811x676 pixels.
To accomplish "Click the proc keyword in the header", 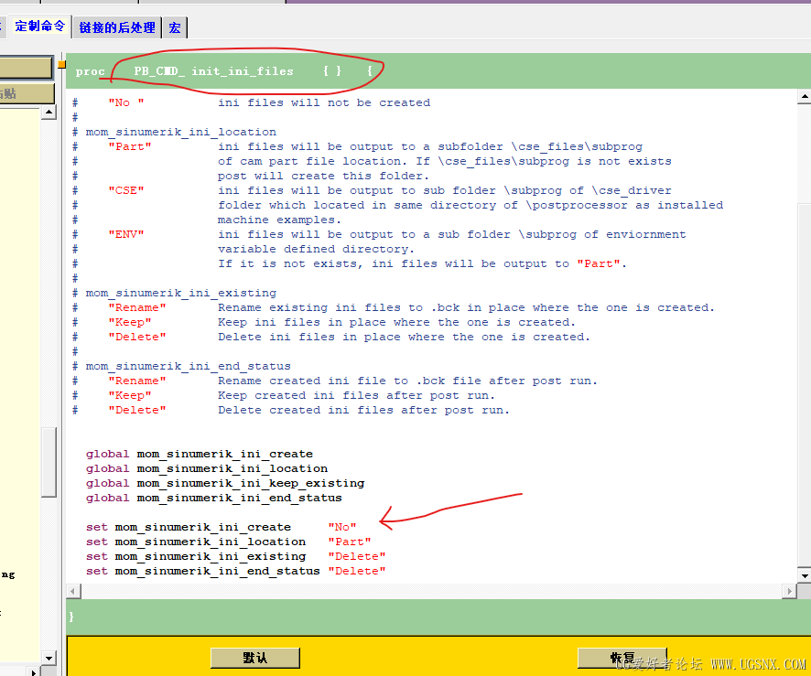I will point(90,71).
